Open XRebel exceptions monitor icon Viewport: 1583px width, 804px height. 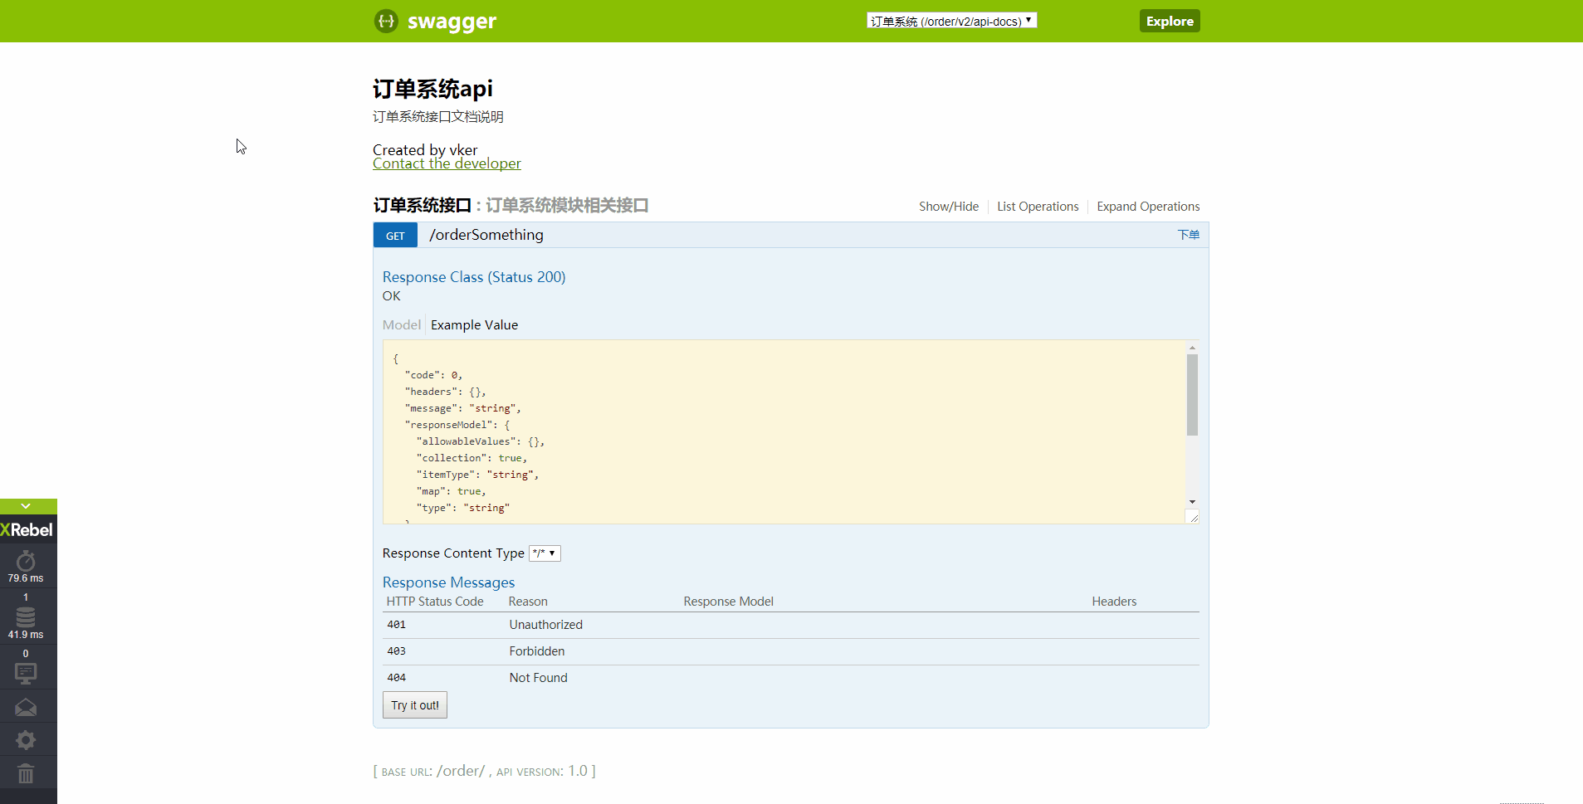[26, 674]
